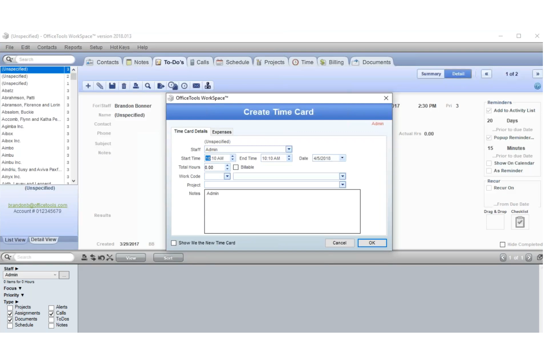The height and width of the screenshot is (362, 544).
Task: Check the As Reminder checkbox
Action: tap(489, 171)
